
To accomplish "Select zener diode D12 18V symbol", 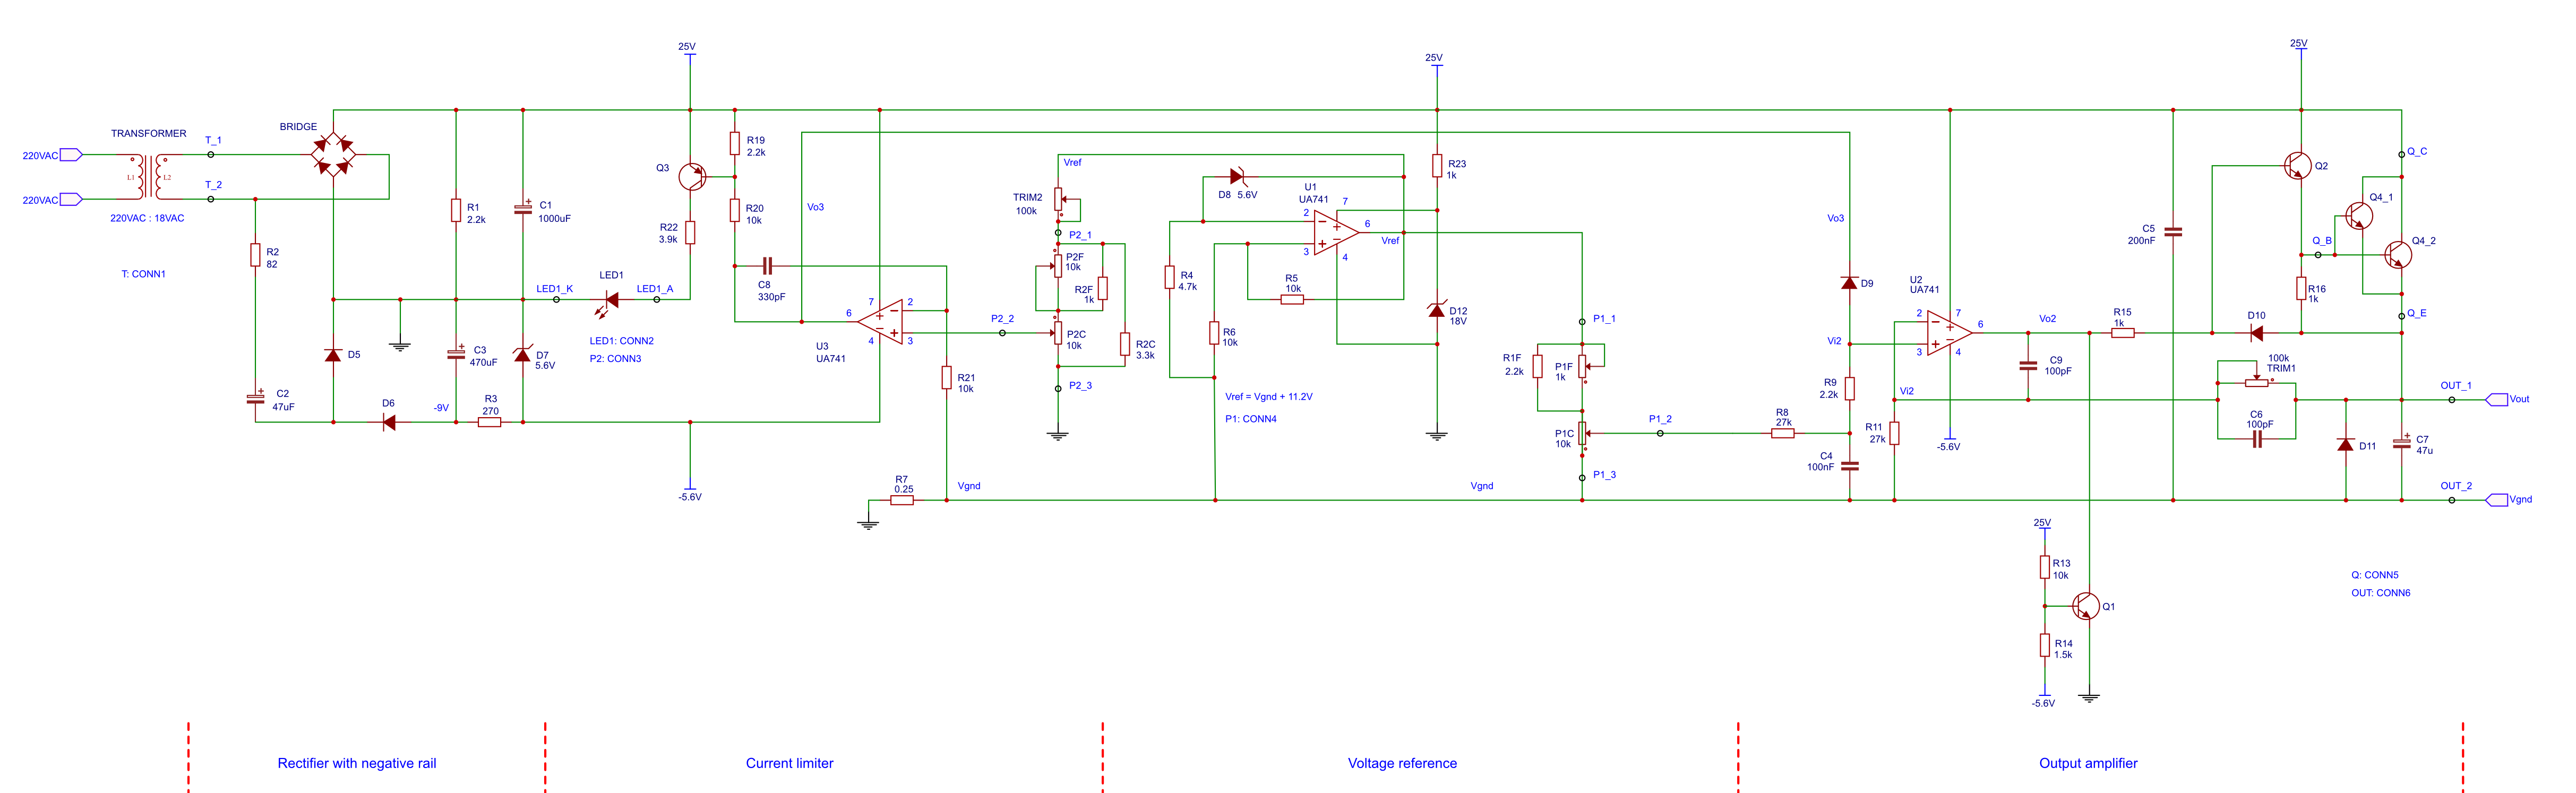I will 1437,313.
